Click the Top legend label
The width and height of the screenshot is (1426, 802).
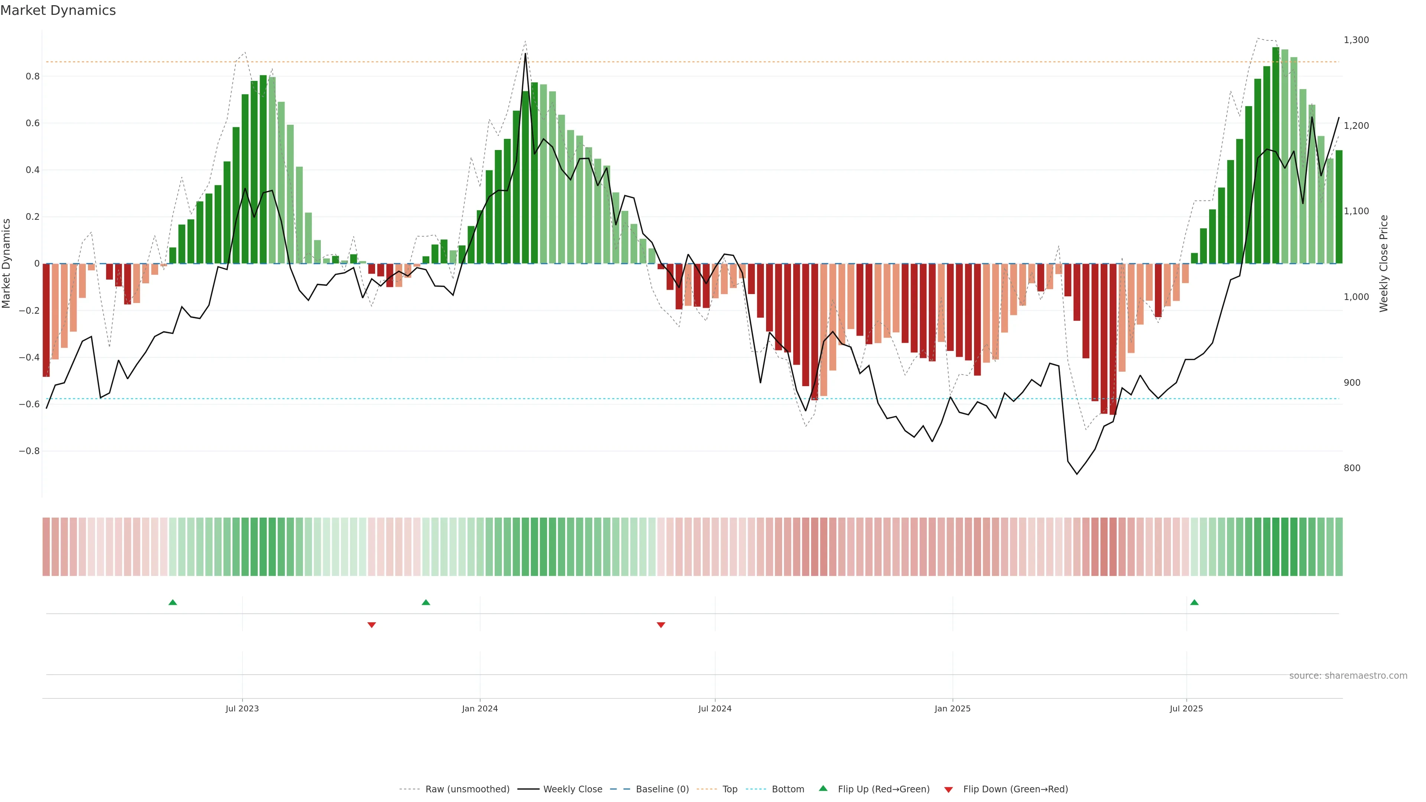730,789
